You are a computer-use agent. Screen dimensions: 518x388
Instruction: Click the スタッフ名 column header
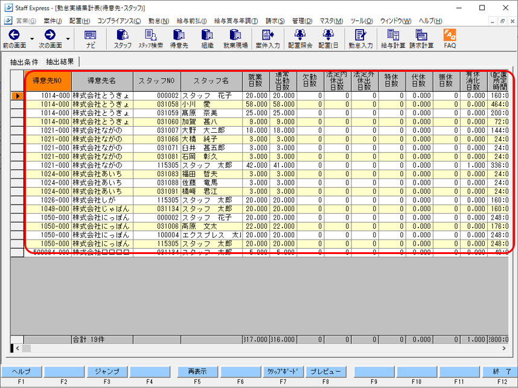pos(211,81)
